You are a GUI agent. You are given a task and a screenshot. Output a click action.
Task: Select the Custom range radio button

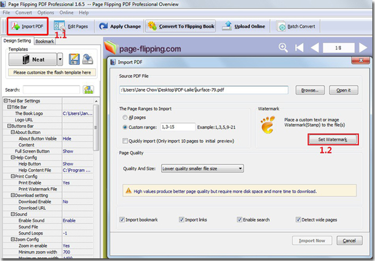tap(125, 127)
